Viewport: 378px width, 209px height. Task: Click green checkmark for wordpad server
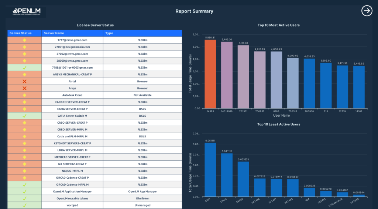[x=24, y=205]
